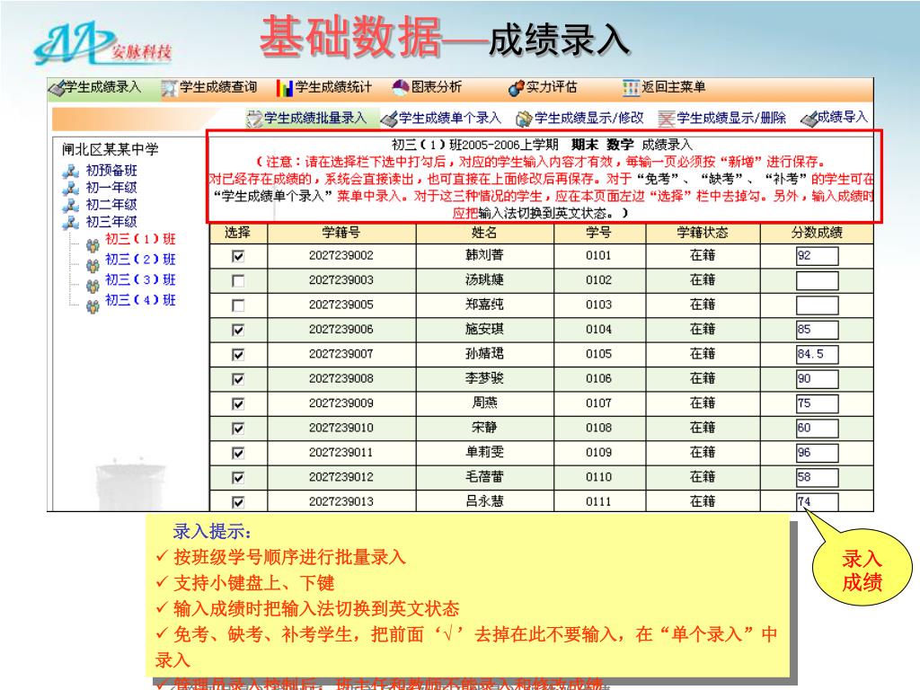Click the 初预备班 grade icon
The image size is (920, 690).
[x=71, y=171]
